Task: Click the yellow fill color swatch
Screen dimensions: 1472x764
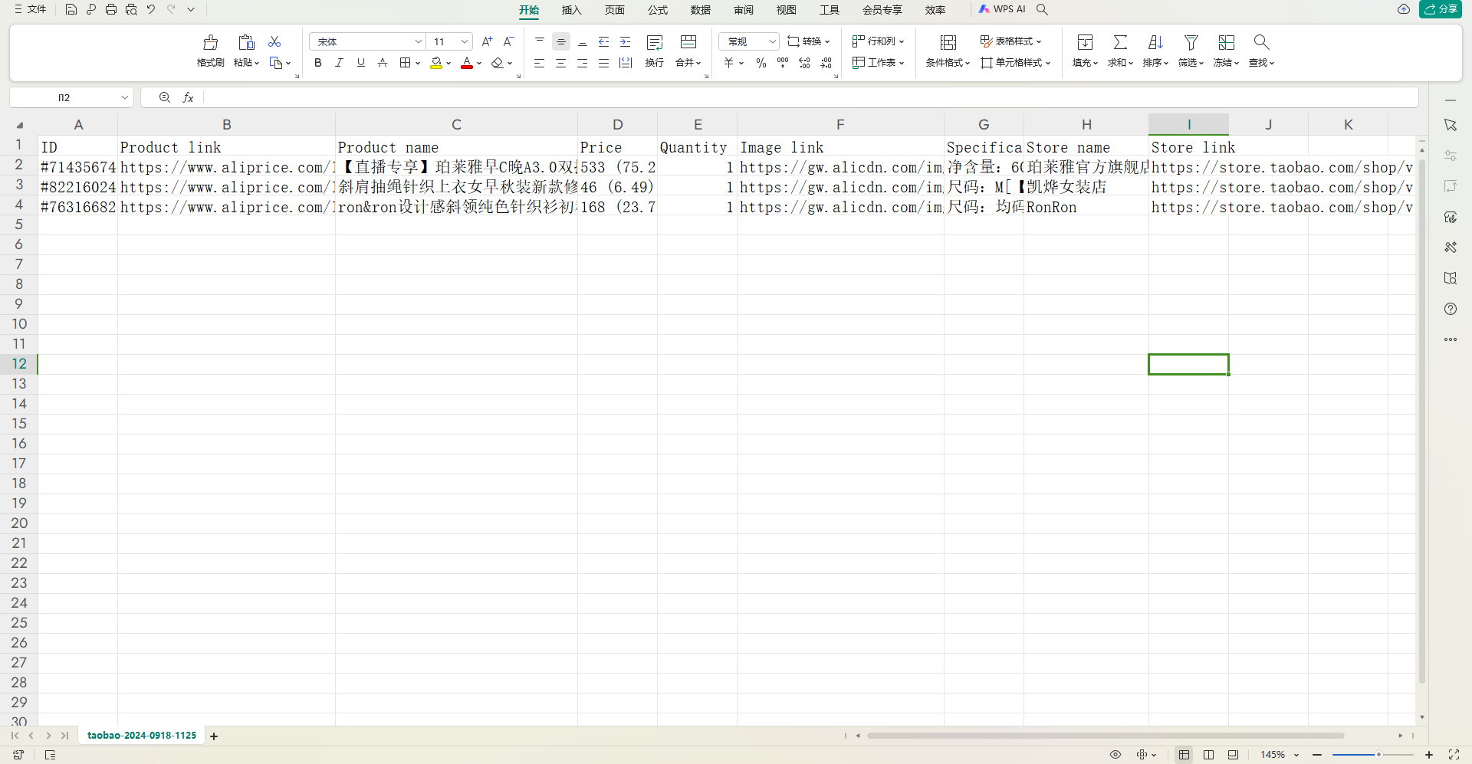Action: pyautogui.click(x=436, y=63)
